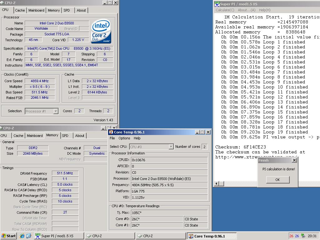320x240 pixels.
Task: Close the Finish dialog
Action: (294, 160)
